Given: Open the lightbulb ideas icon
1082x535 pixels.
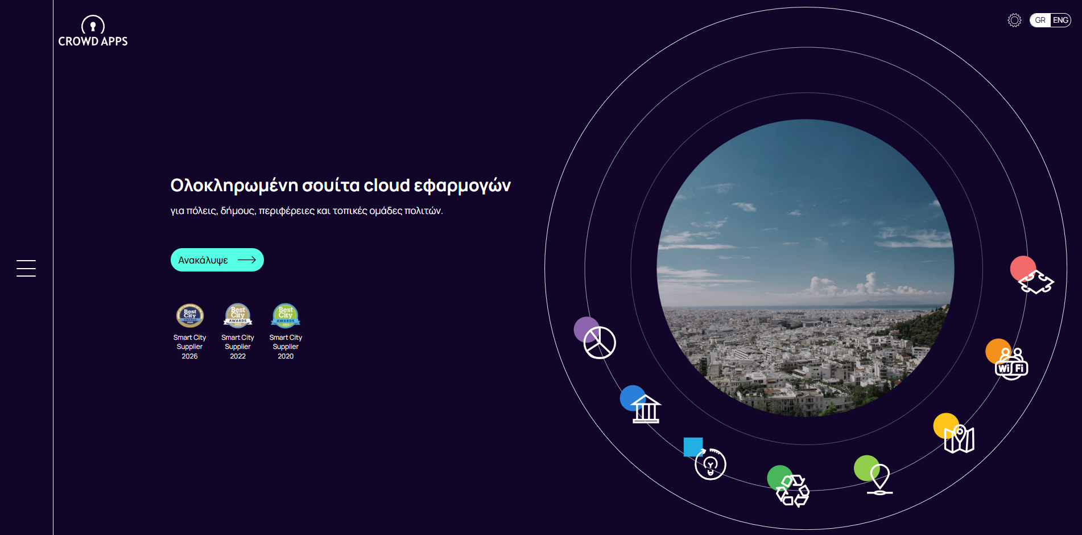Looking at the screenshot, I should 711,464.
